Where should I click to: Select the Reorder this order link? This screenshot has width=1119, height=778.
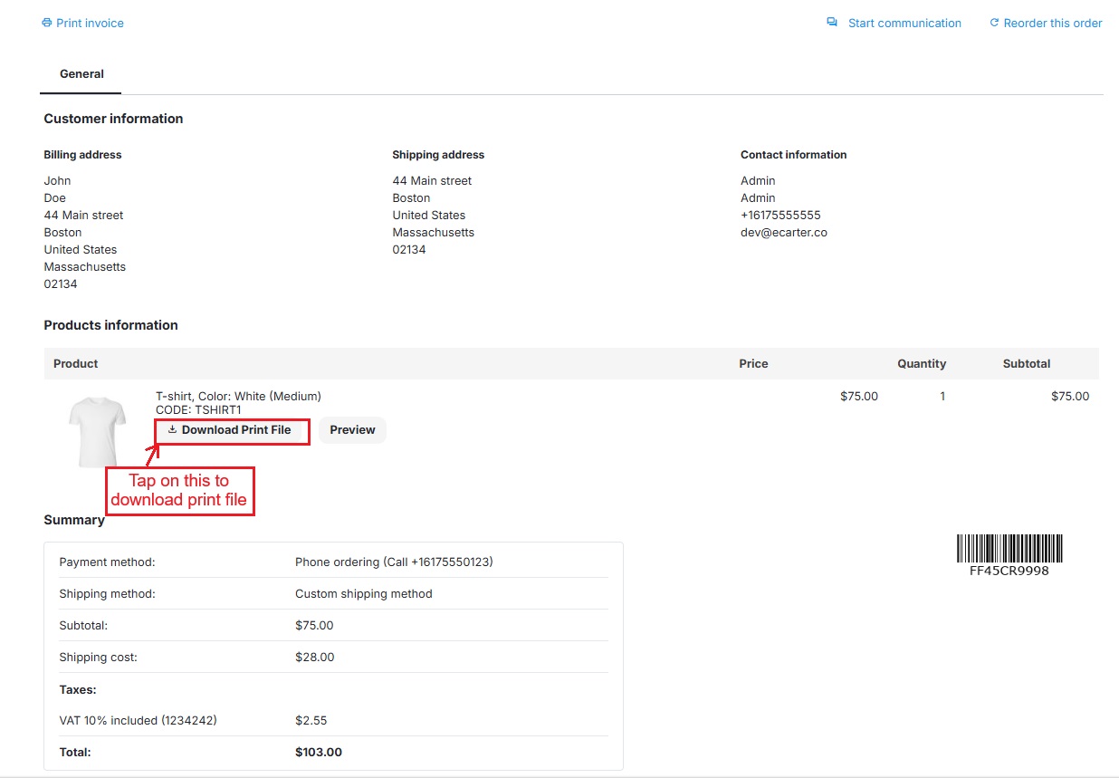coord(1052,24)
